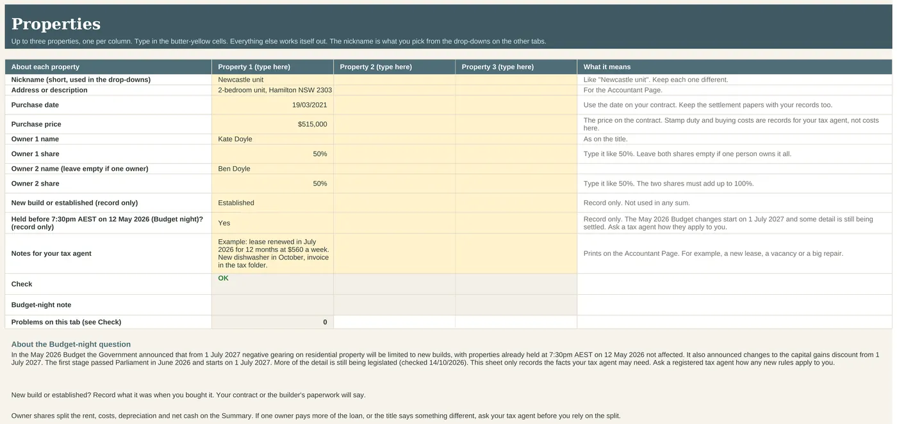Select the 'Properties' title heading
The image size is (897, 424).
click(x=56, y=24)
